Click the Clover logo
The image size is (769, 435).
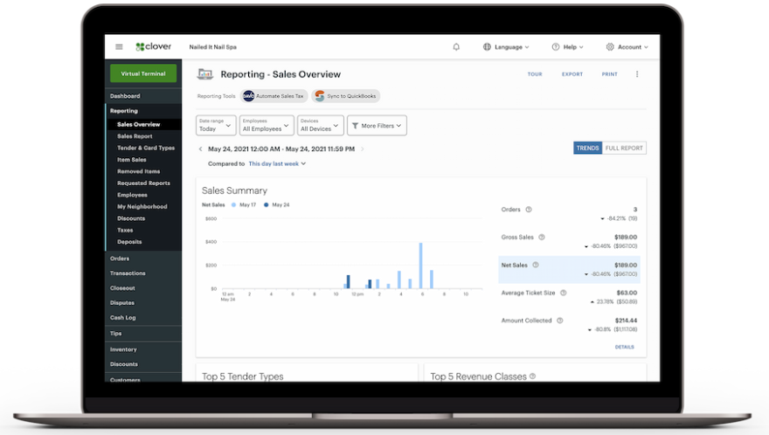[154, 46]
